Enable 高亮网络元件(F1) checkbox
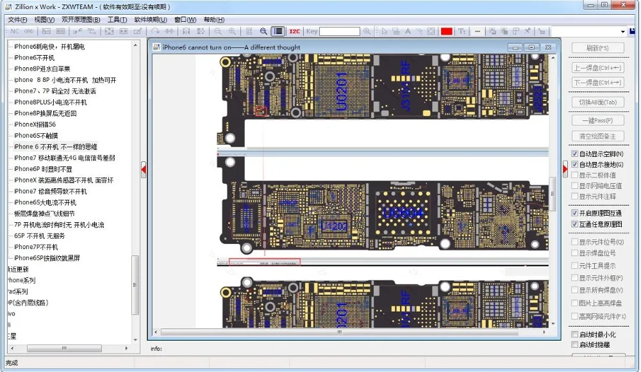Image resolution: width=641 pixels, height=372 pixels. pos(574,316)
